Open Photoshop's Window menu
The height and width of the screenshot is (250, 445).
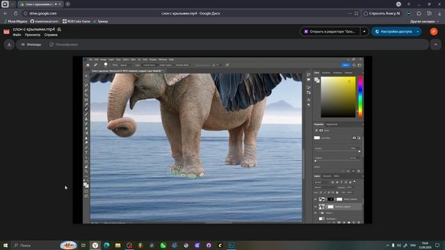(x=163, y=60)
